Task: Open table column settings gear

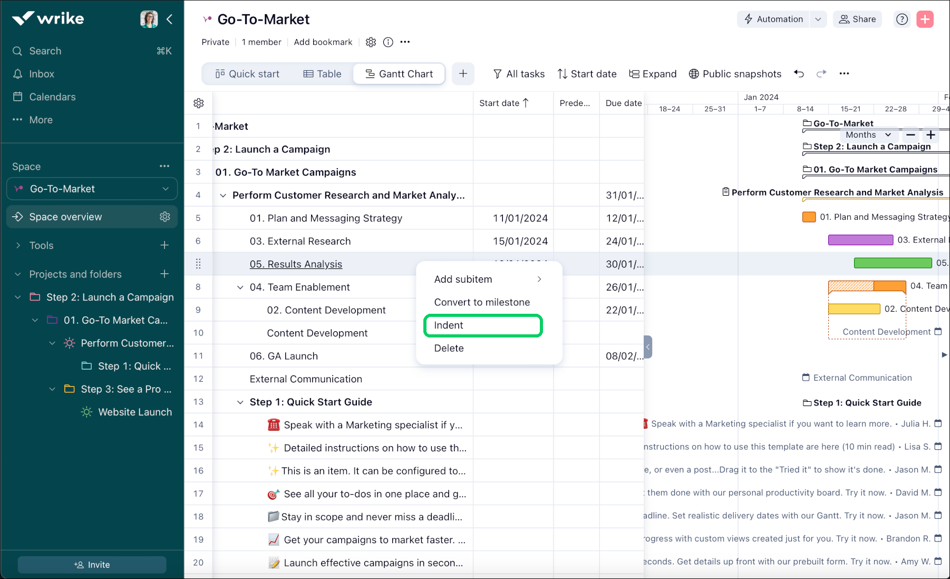Action: [199, 103]
